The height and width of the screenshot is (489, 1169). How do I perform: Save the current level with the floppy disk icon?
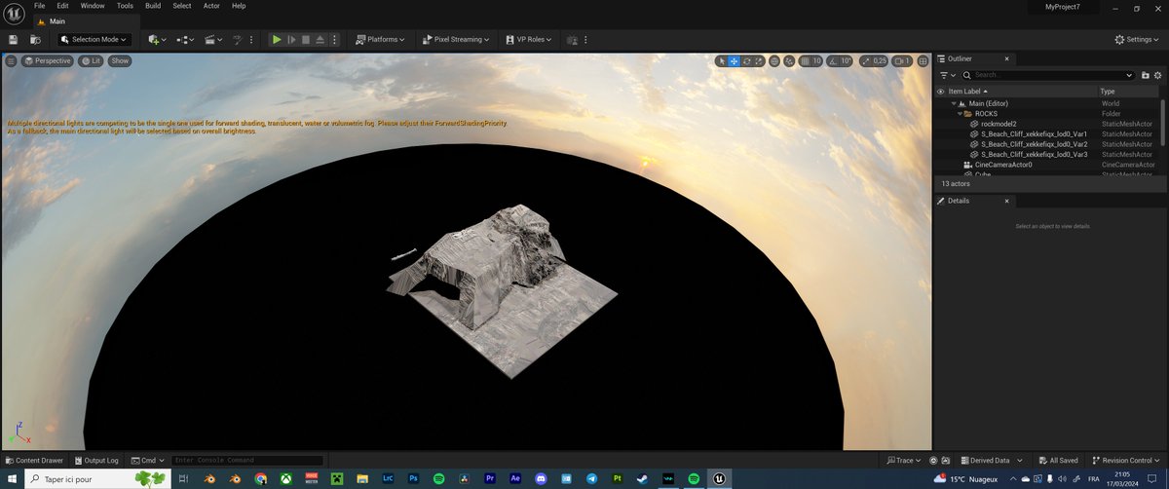click(13, 40)
